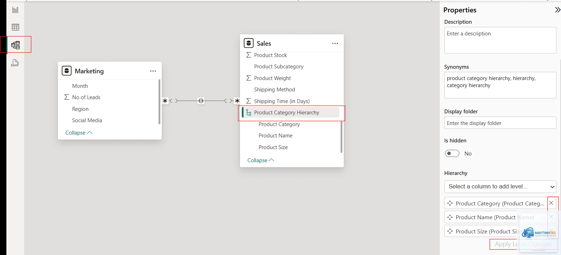561x255 pixels.
Task: Select the Product Subcategory field
Action: click(279, 66)
